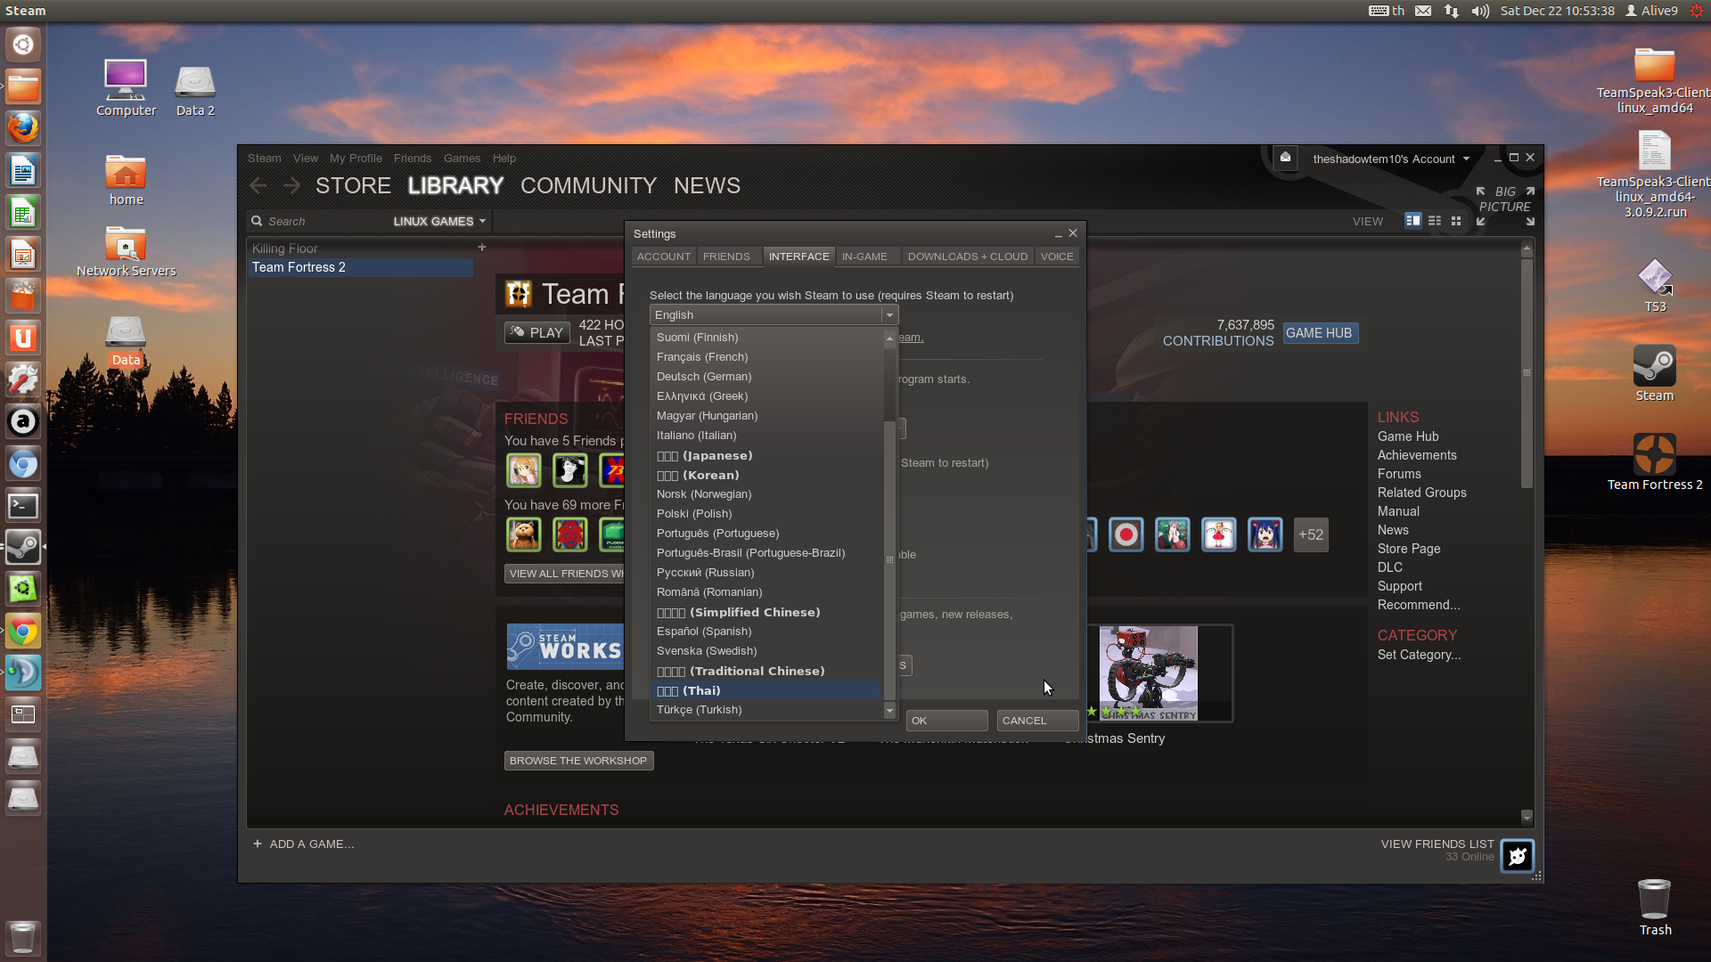
Task: Click the language list scrollbar thumb
Action: [888, 561]
